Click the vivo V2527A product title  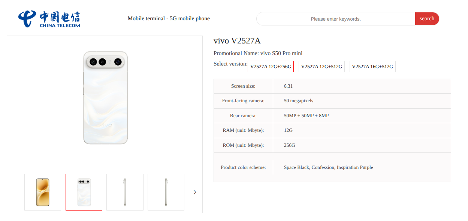pyautogui.click(x=237, y=41)
